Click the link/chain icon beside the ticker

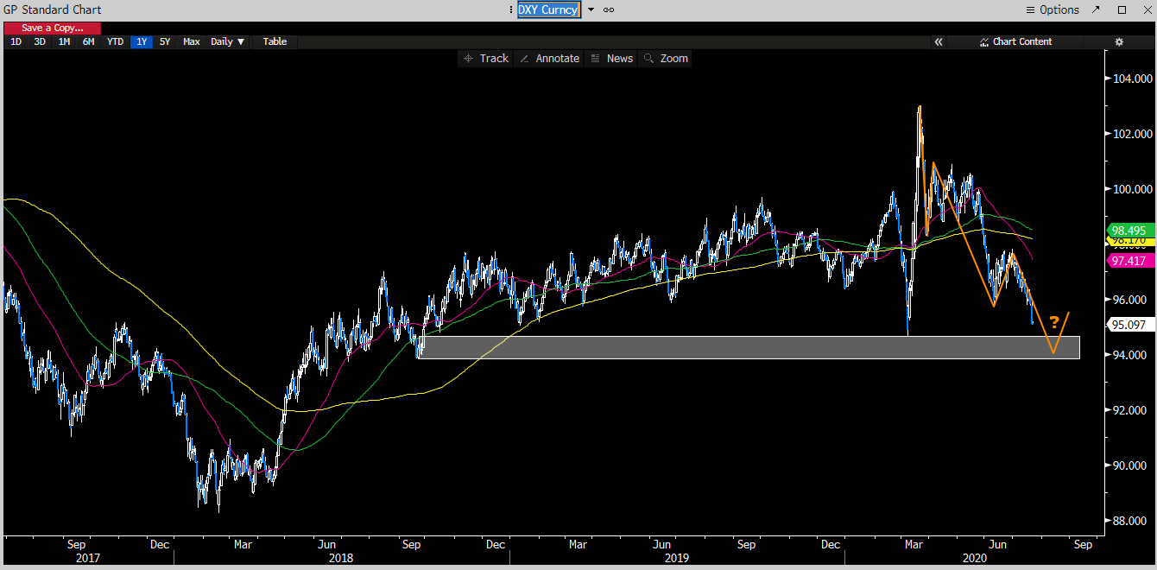pyautogui.click(x=609, y=9)
